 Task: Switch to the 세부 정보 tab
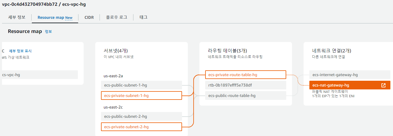(x=17, y=17)
